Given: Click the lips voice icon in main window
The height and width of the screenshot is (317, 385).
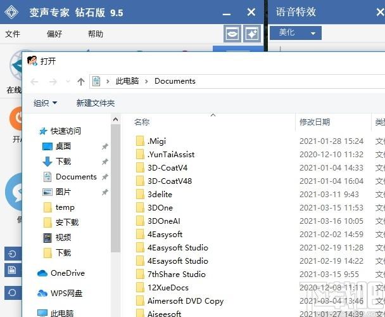Looking at the screenshot, I should 232,34.
